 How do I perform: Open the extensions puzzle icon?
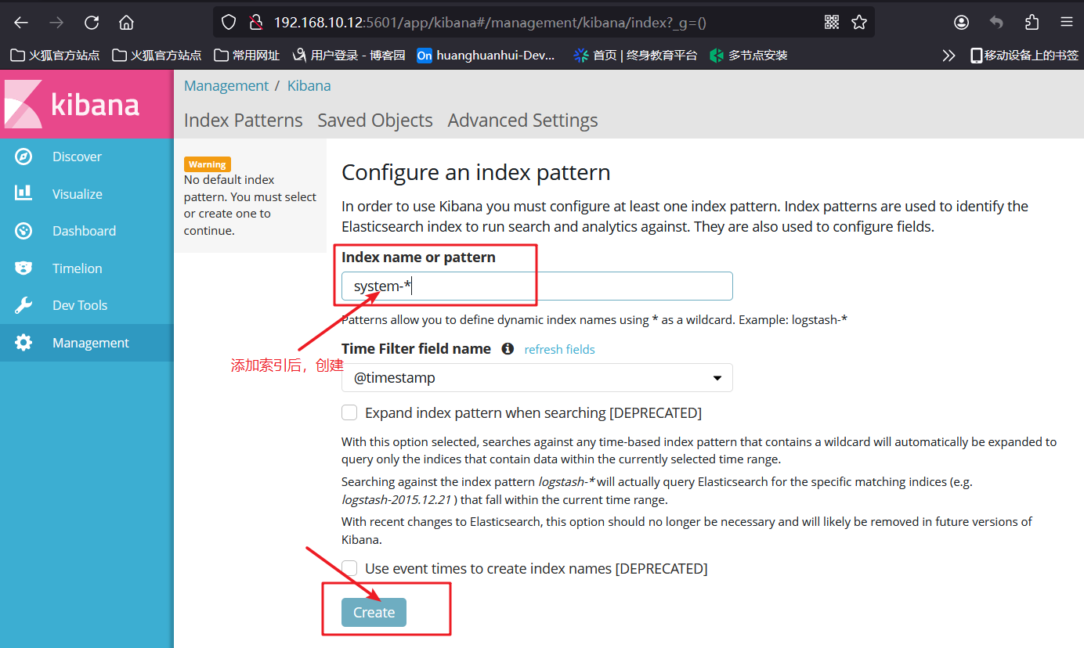click(1032, 23)
